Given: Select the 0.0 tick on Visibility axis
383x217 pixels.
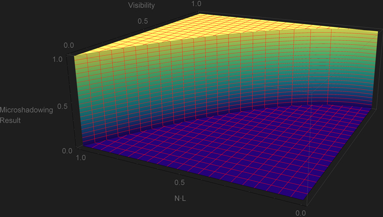Looking at the screenshot, I should click(68, 45).
